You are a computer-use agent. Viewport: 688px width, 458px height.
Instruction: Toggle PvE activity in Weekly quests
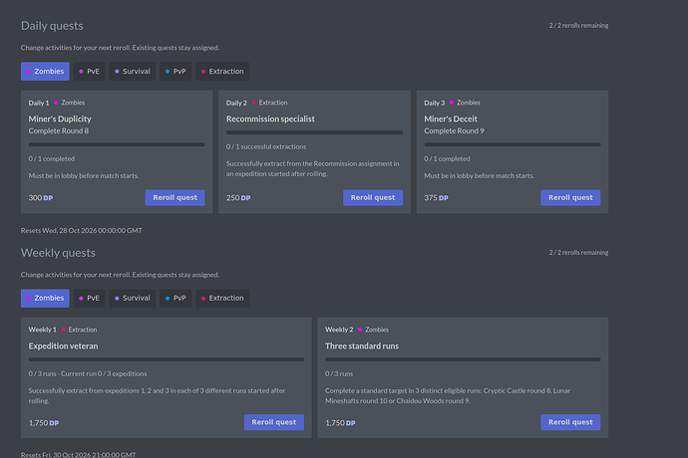[x=89, y=298]
